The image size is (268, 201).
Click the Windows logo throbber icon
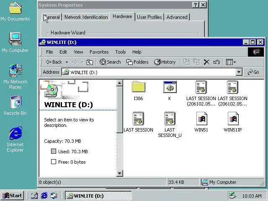point(256,52)
